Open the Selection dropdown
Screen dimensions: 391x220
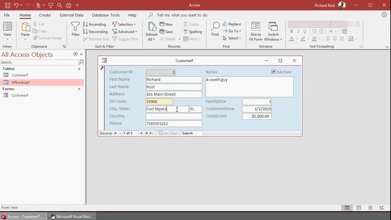(x=124, y=24)
